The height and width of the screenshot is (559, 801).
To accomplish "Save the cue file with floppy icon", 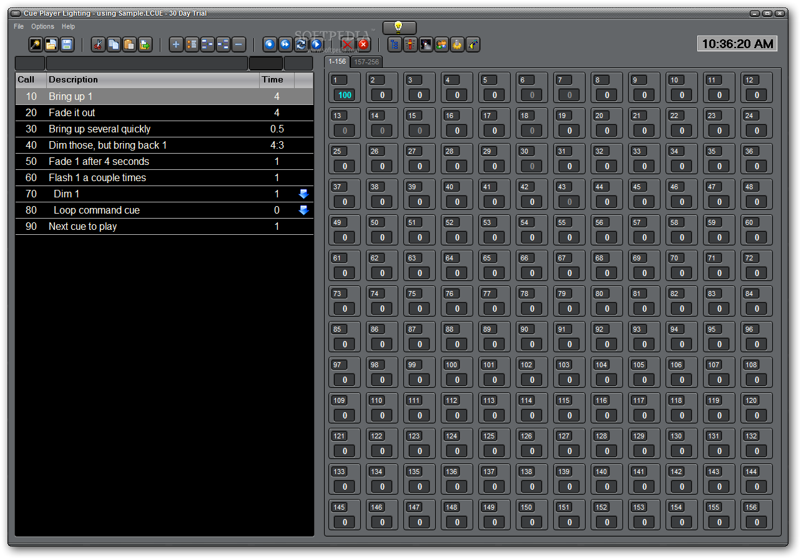I will (x=67, y=44).
